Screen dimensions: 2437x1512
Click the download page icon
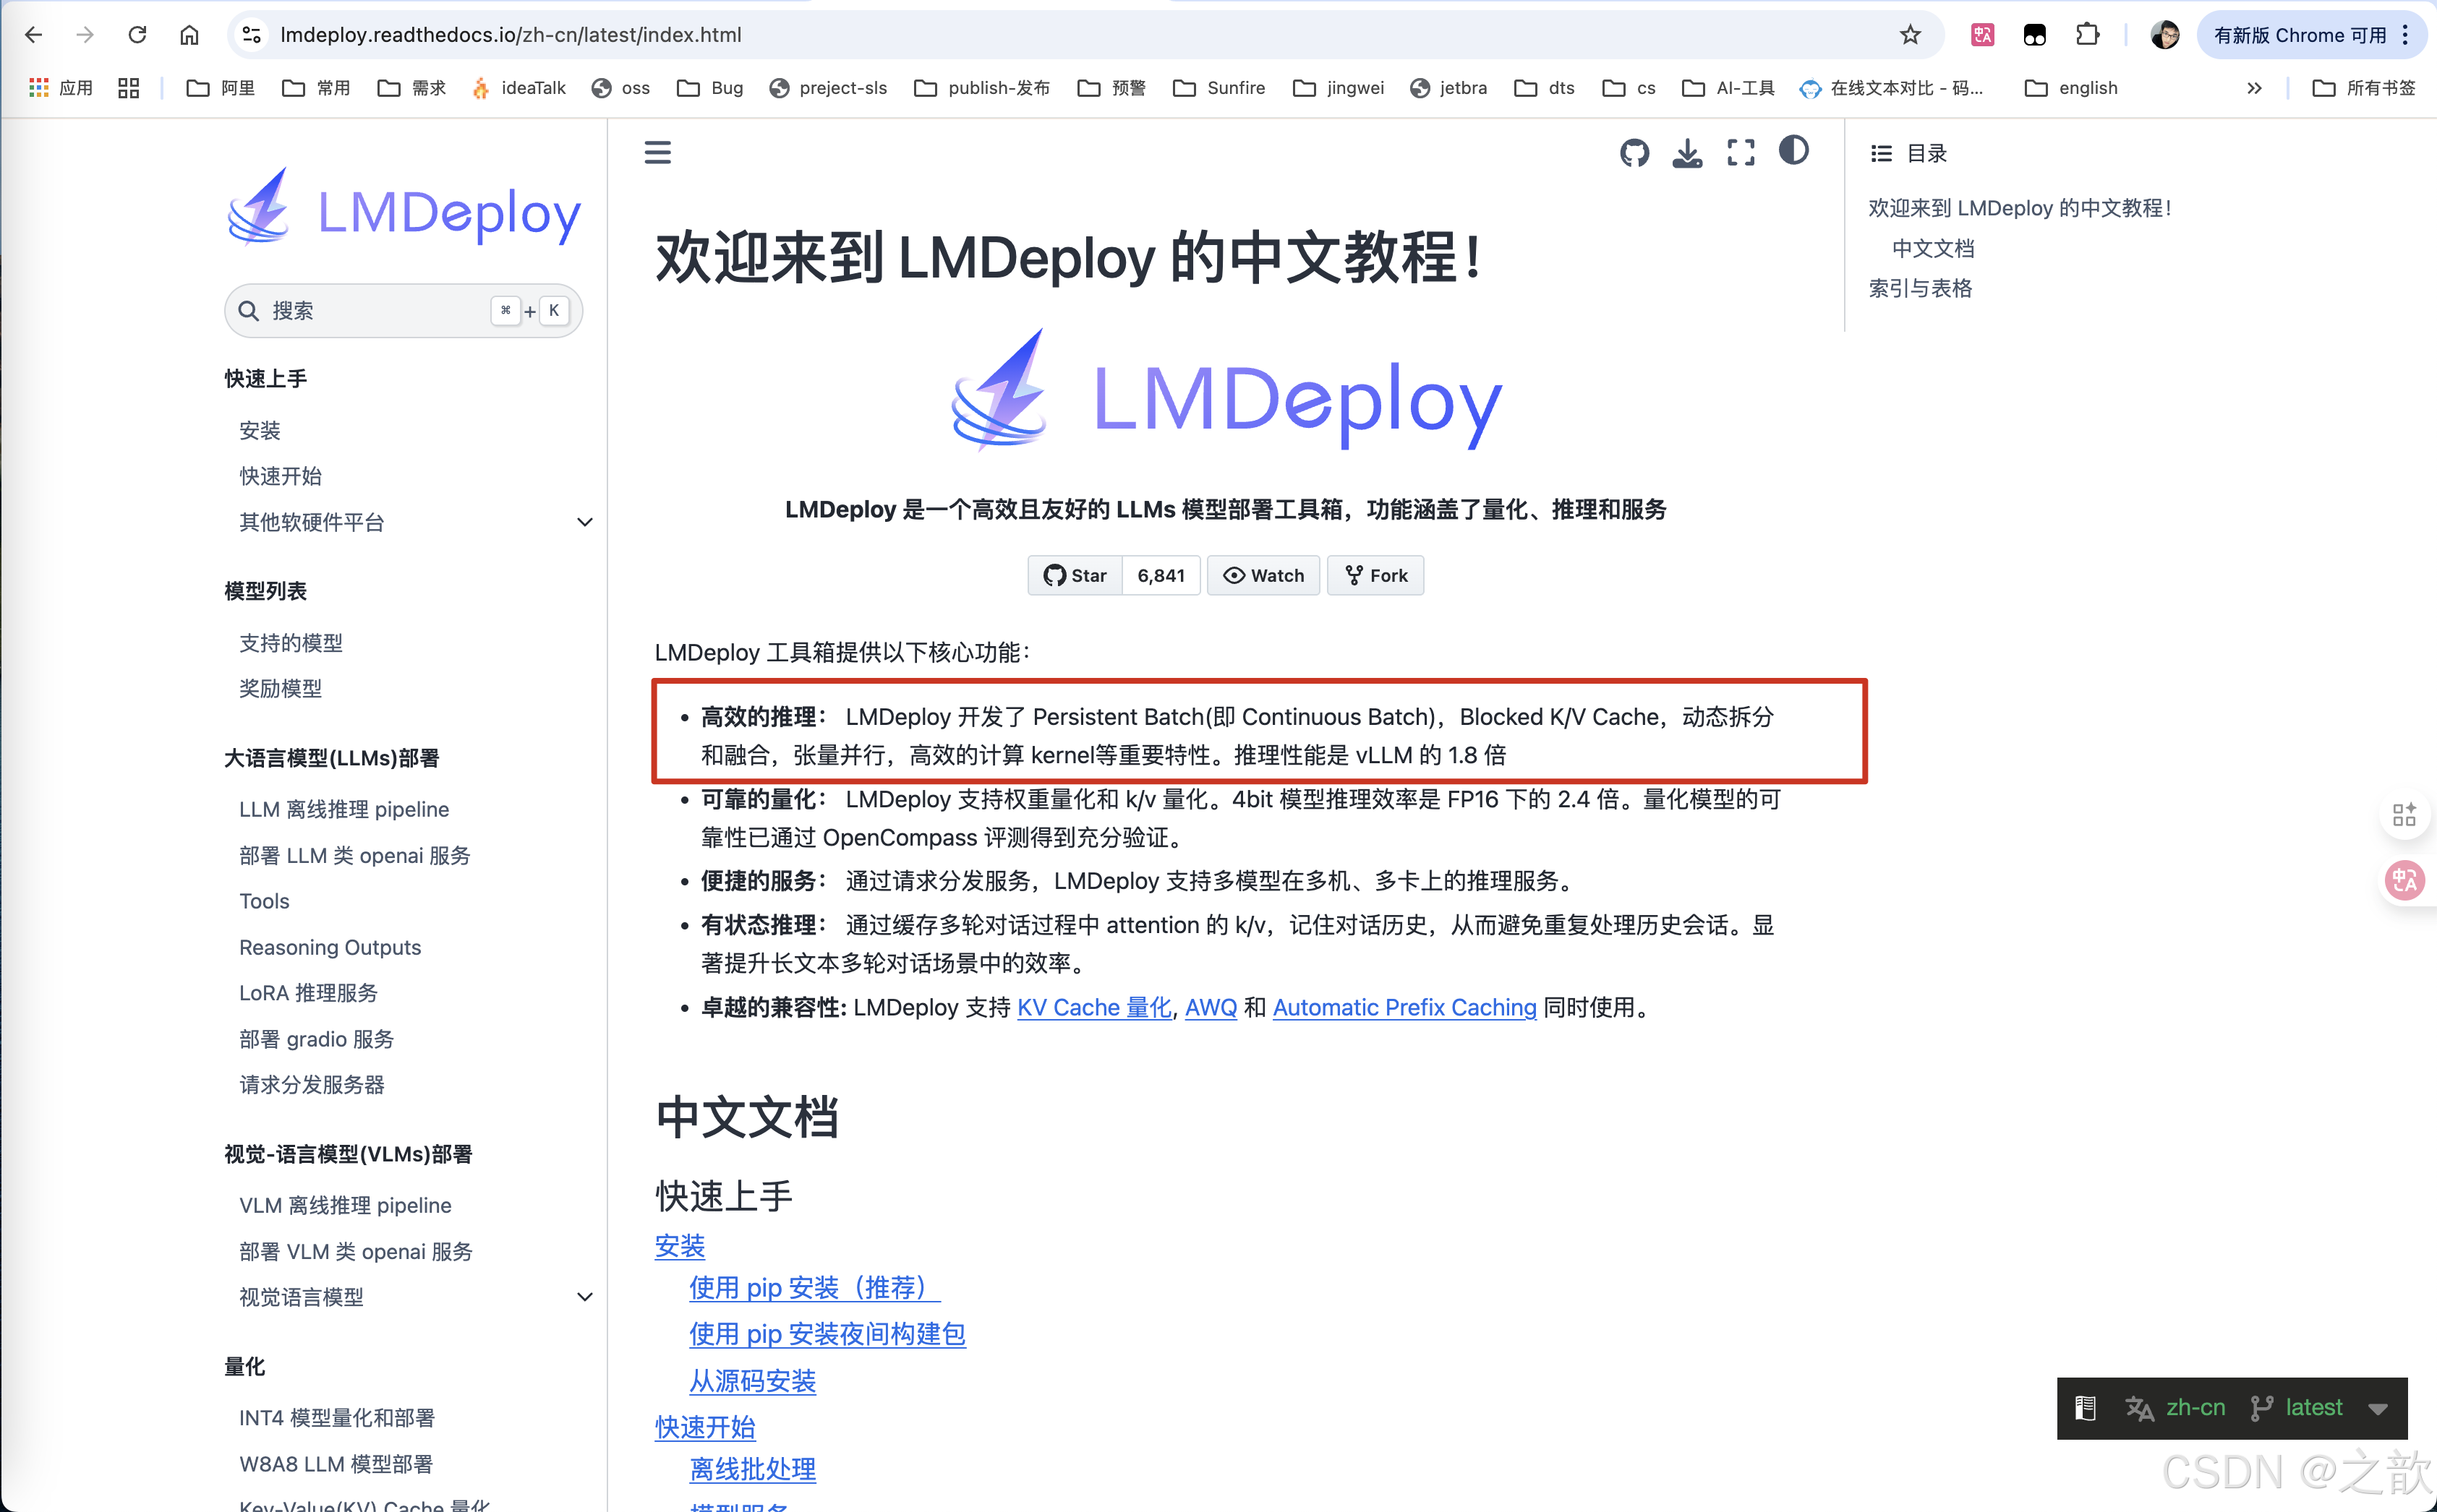(x=1686, y=152)
